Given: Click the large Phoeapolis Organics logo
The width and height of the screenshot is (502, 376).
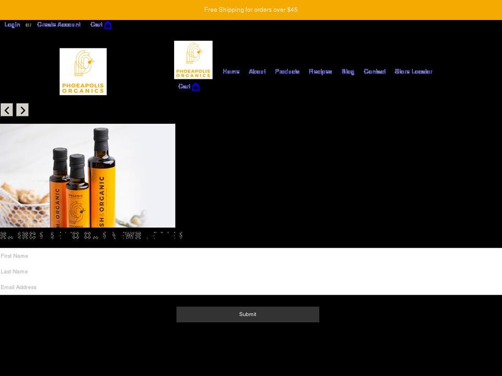Looking at the screenshot, I should (83, 72).
